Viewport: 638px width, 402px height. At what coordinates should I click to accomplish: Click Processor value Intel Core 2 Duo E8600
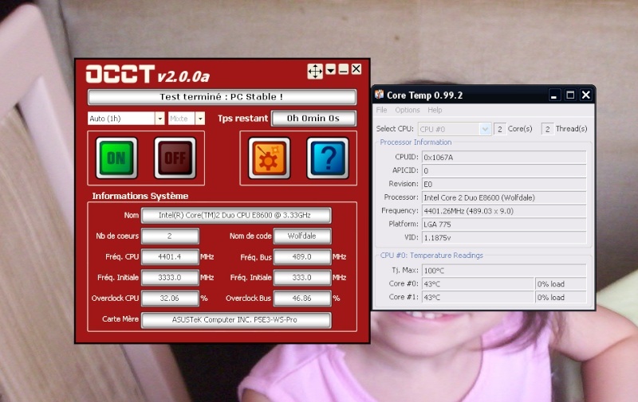coord(504,197)
